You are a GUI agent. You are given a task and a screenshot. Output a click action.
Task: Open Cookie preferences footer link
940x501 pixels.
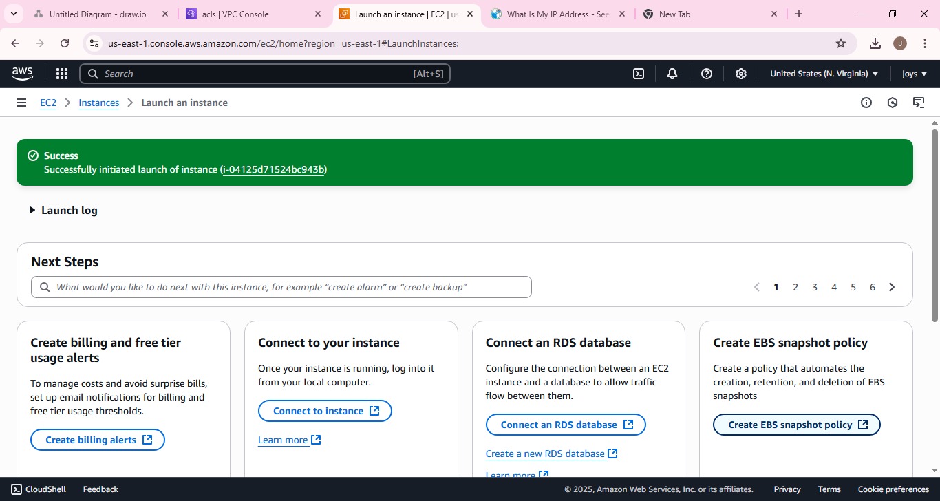[x=893, y=489]
